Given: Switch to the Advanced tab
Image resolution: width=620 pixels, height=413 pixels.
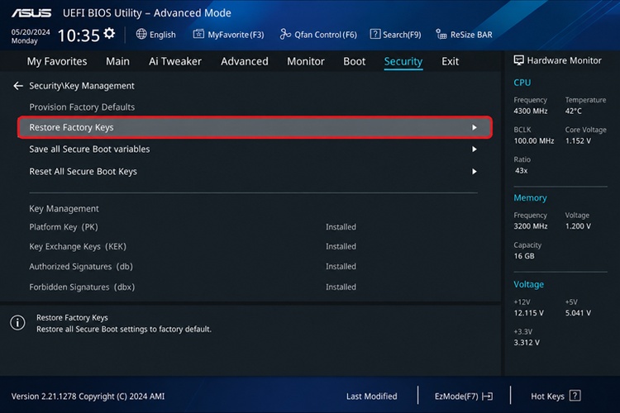Looking at the screenshot, I should (245, 61).
